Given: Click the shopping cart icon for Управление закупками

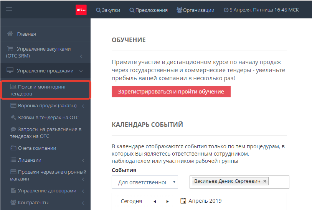Looking at the screenshot, I should (x=10, y=49).
